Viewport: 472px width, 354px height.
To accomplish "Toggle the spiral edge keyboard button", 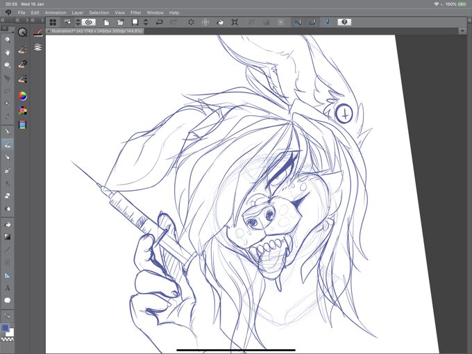I will point(89,22).
